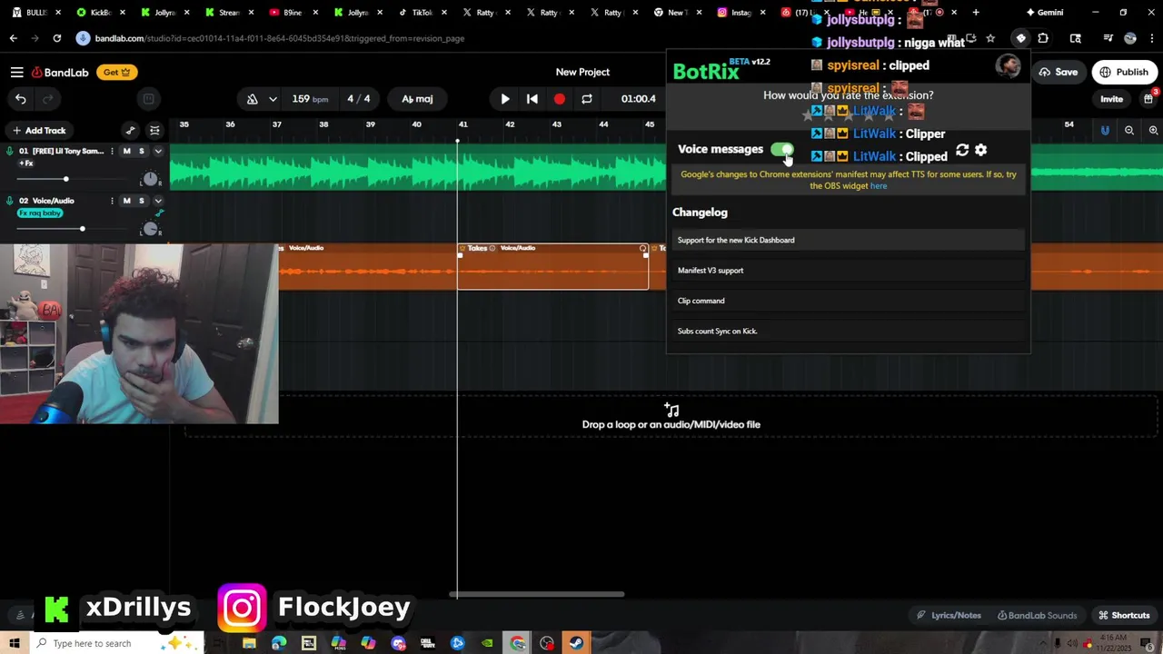Open track 01 three-dot menu
This screenshot has height=654, width=1163.
click(x=113, y=151)
